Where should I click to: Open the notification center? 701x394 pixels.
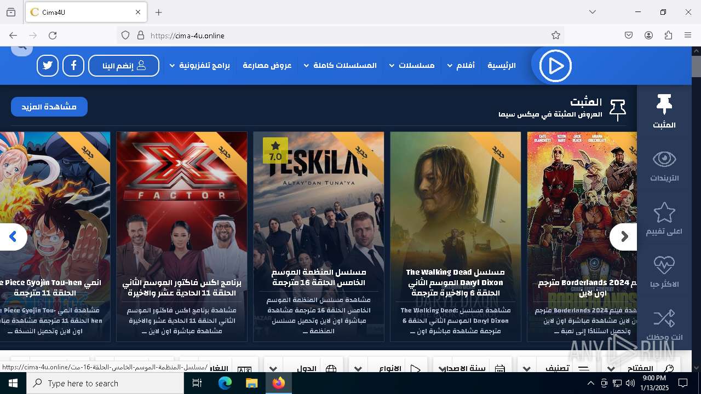coord(683,383)
